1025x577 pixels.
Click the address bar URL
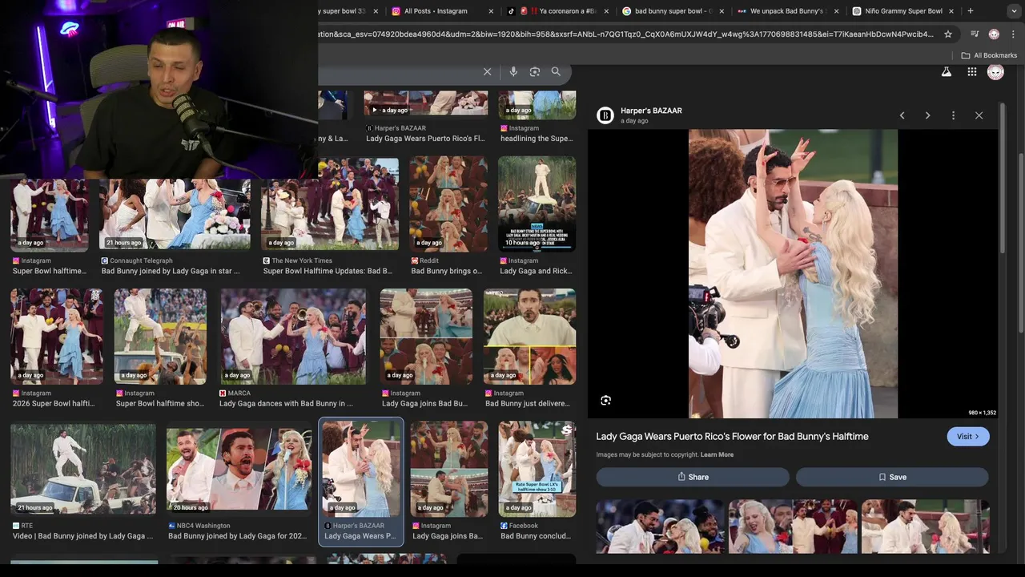coord(625,34)
